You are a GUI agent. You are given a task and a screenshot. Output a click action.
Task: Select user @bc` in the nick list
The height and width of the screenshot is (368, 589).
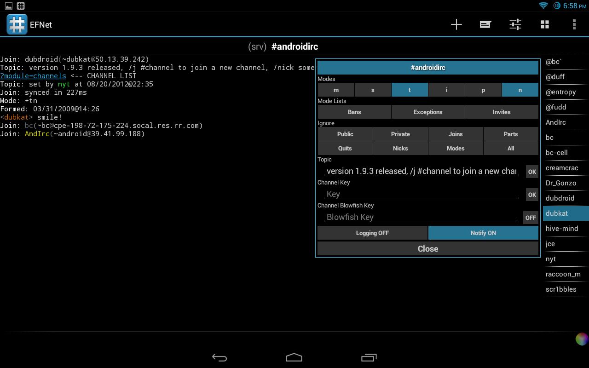coord(566,62)
